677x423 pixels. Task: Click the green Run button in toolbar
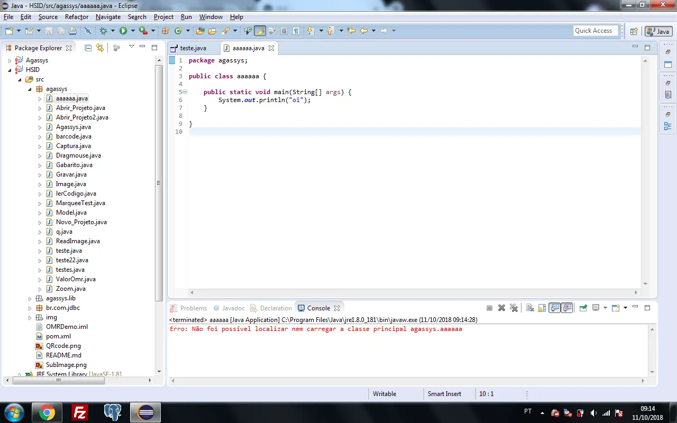(x=123, y=31)
